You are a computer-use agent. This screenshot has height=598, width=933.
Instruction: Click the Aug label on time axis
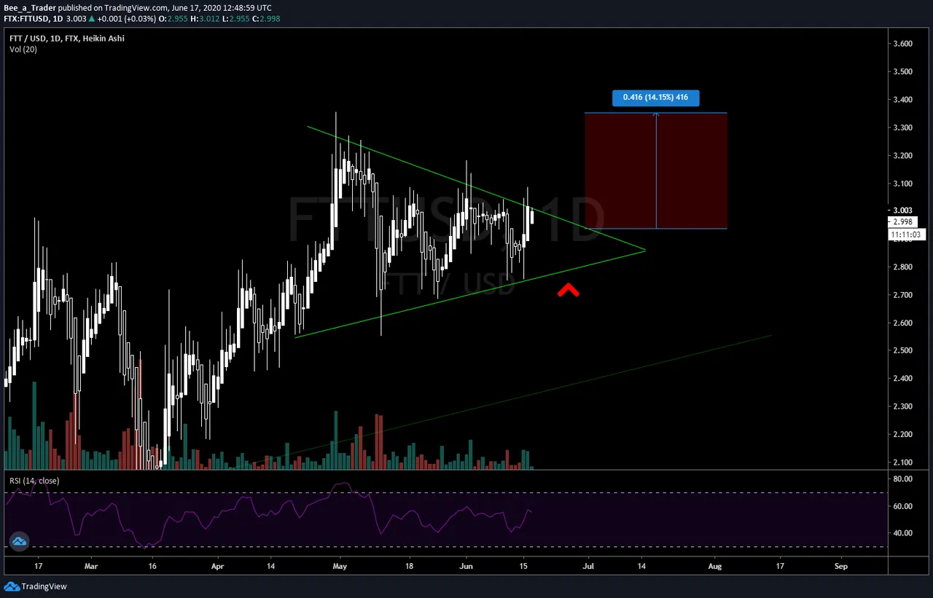715,565
